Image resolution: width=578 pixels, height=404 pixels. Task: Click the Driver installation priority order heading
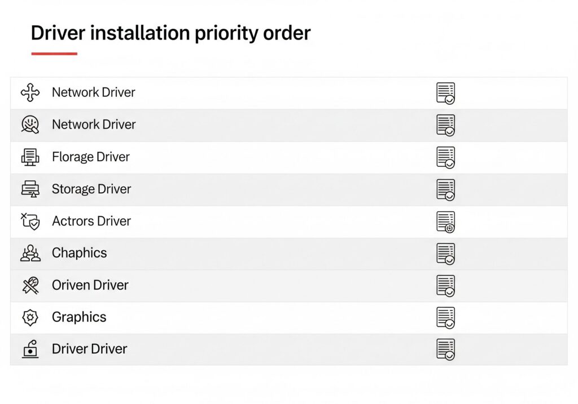click(x=170, y=33)
